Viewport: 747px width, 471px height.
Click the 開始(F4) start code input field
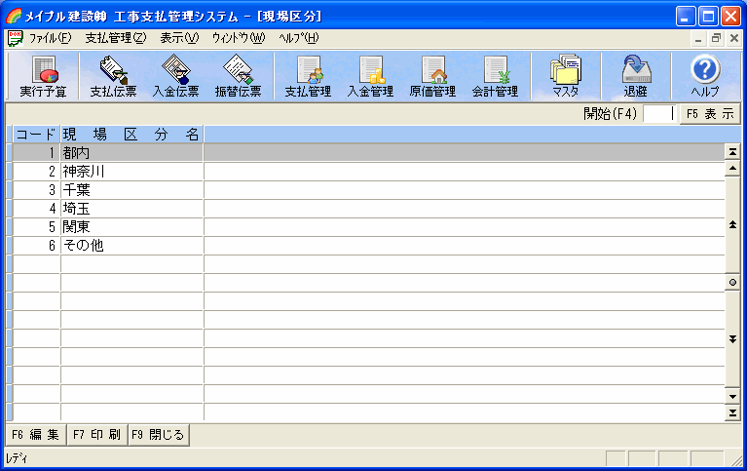(658, 113)
